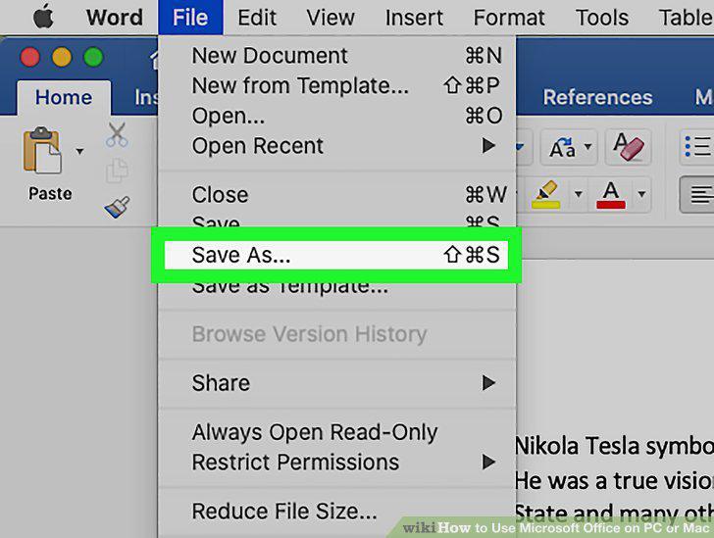Open the Share submenu
The height and width of the screenshot is (538, 714).
click(x=337, y=383)
